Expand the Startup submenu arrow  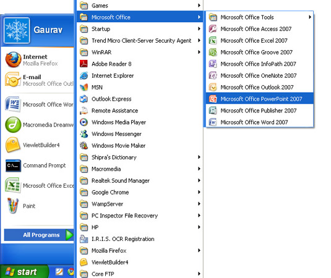pyautogui.click(x=199, y=28)
